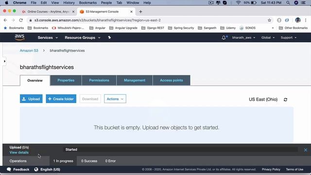Go back with browser back arrow
This screenshot has width=311, height=175.
5,20
